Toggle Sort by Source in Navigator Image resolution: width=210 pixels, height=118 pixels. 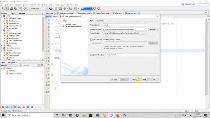[32, 107]
